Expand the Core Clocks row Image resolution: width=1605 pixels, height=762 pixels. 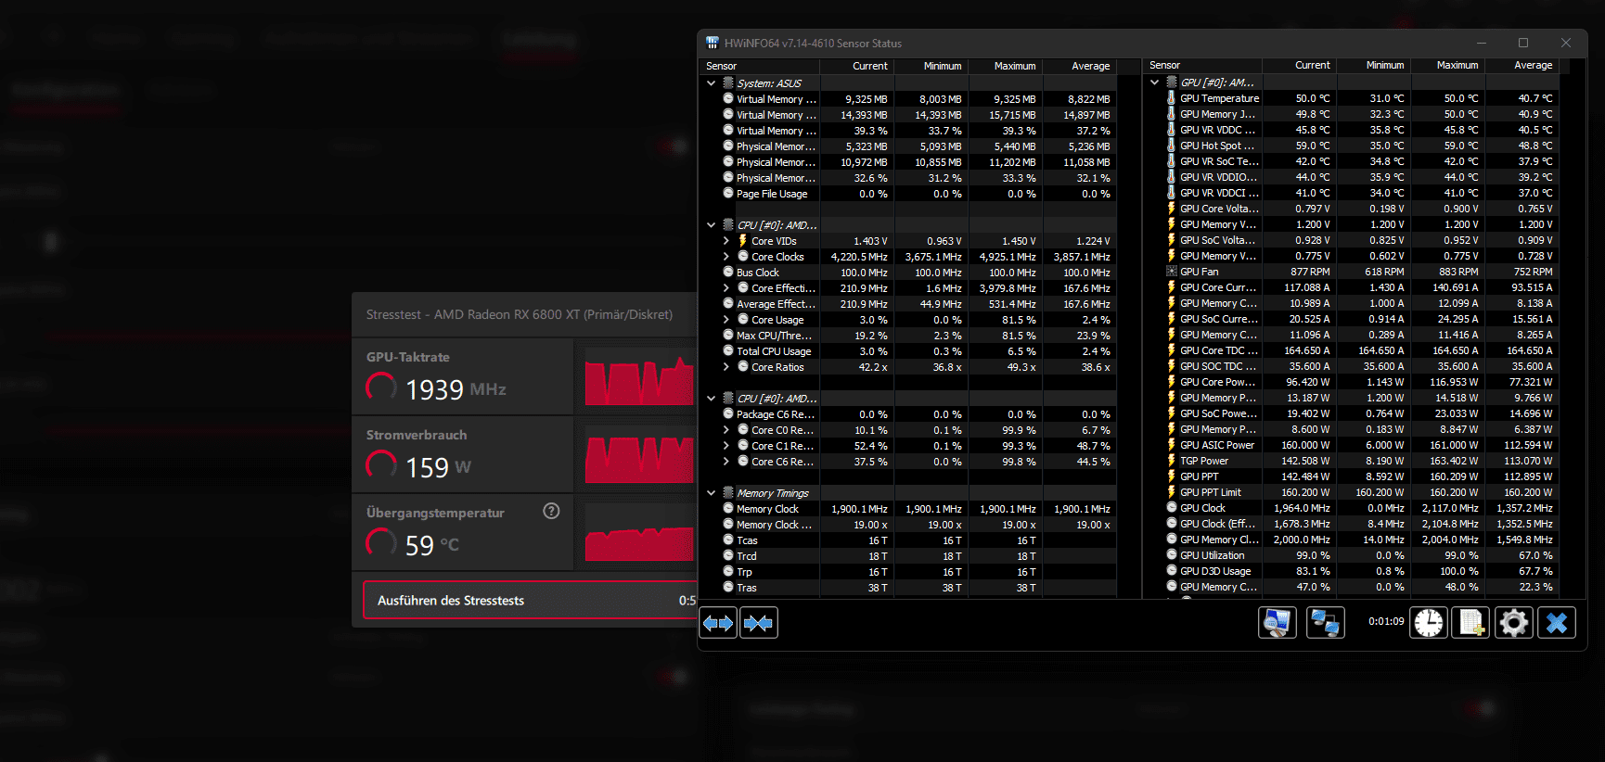pyautogui.click(x=726, y=257)
